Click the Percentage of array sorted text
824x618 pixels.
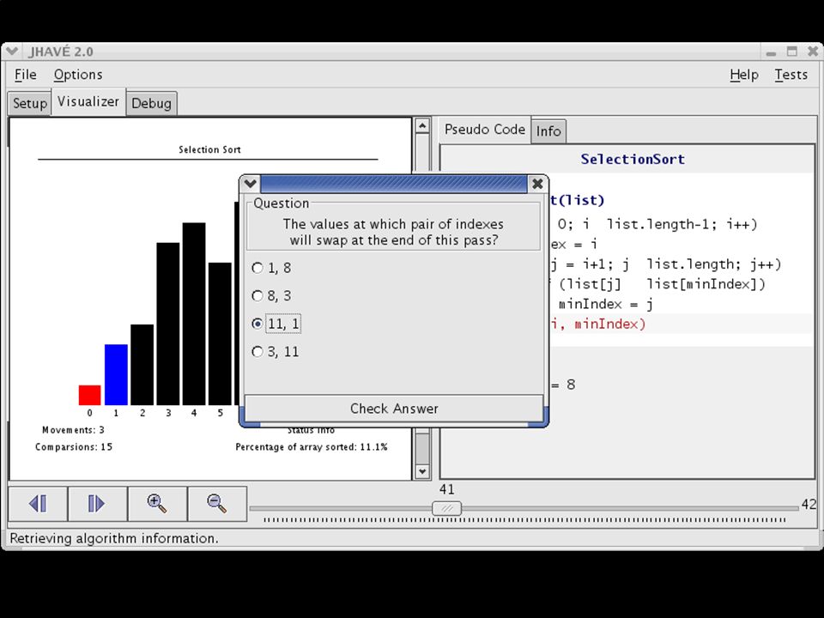tap(311, 446)
